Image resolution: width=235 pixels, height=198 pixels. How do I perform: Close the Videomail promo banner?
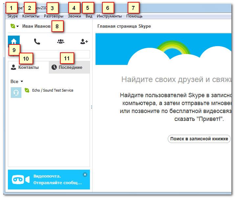[x=85, y=175]
